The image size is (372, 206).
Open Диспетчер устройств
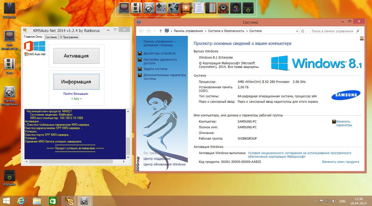click(159, 53)
